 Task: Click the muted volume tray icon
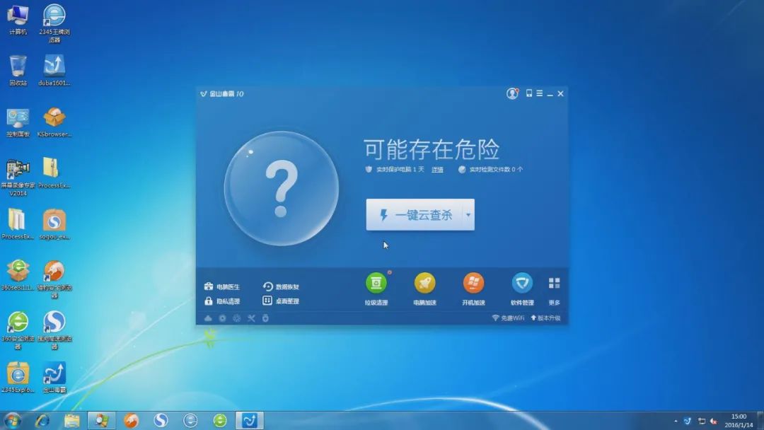point(714,422)
